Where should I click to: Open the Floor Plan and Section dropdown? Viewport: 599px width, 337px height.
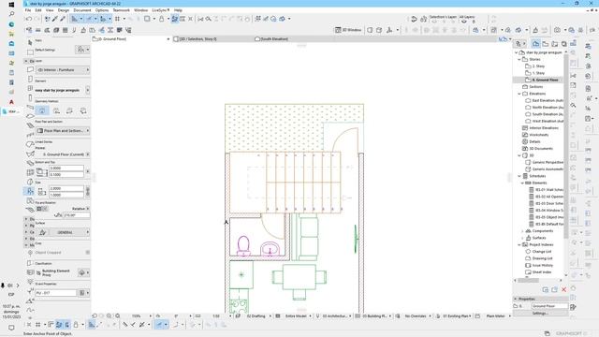point(63,131)
